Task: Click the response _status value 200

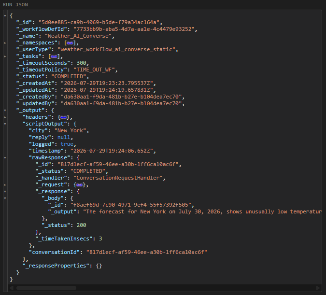Action: 81,225
